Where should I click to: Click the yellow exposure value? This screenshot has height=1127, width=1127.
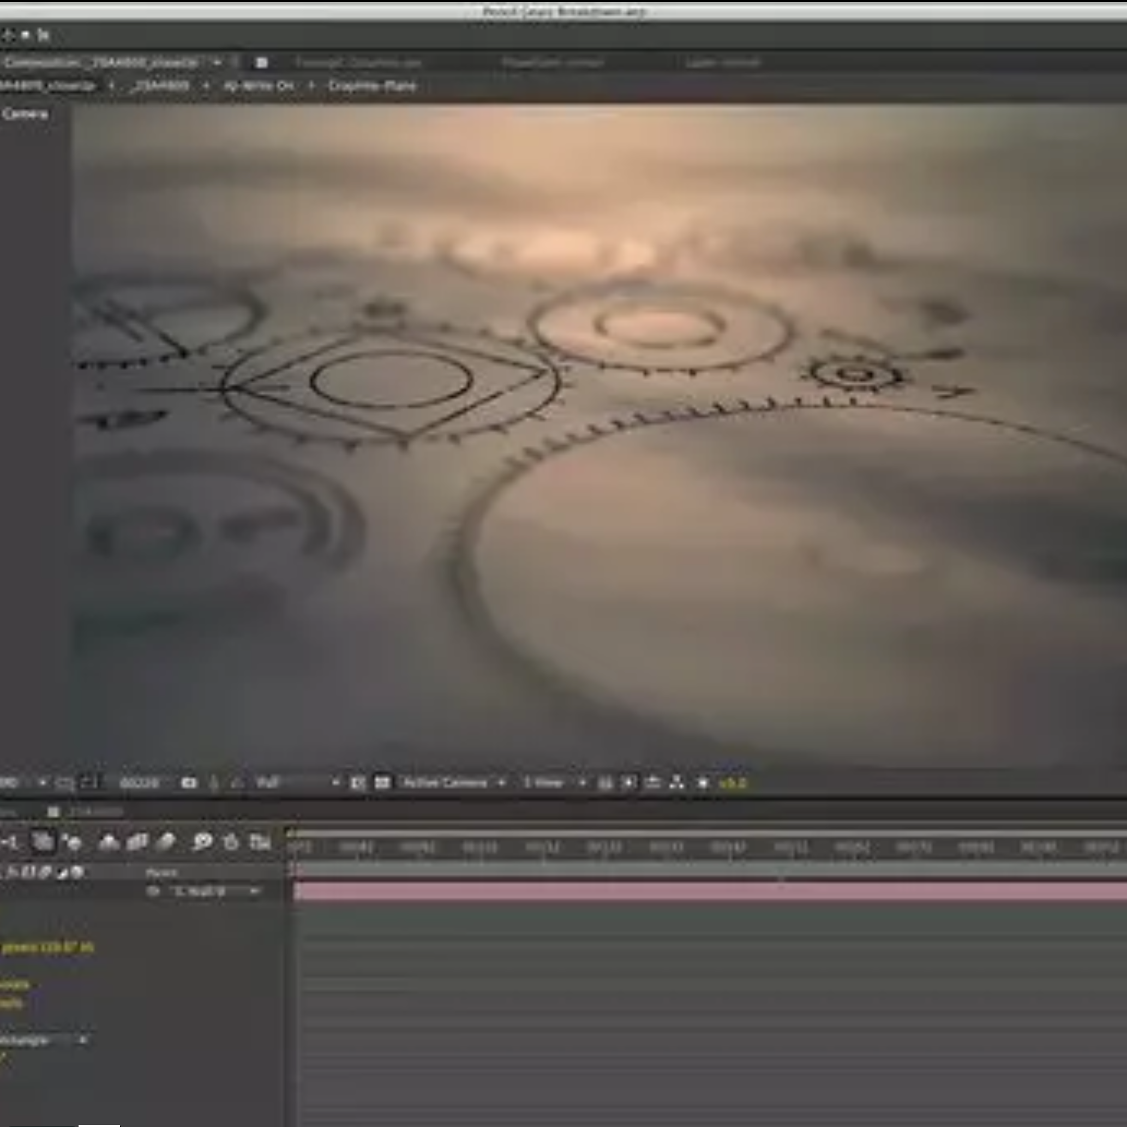click(733, 783)
